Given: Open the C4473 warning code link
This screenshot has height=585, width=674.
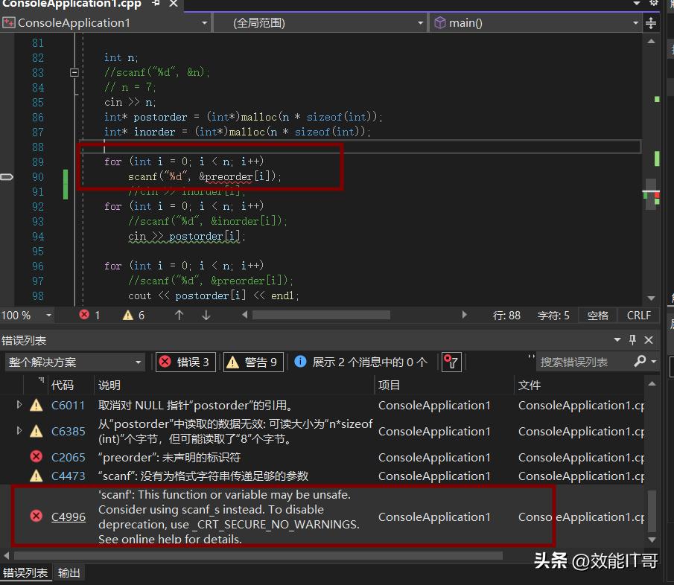Looking at the screenshot, I should click(68, 476).
